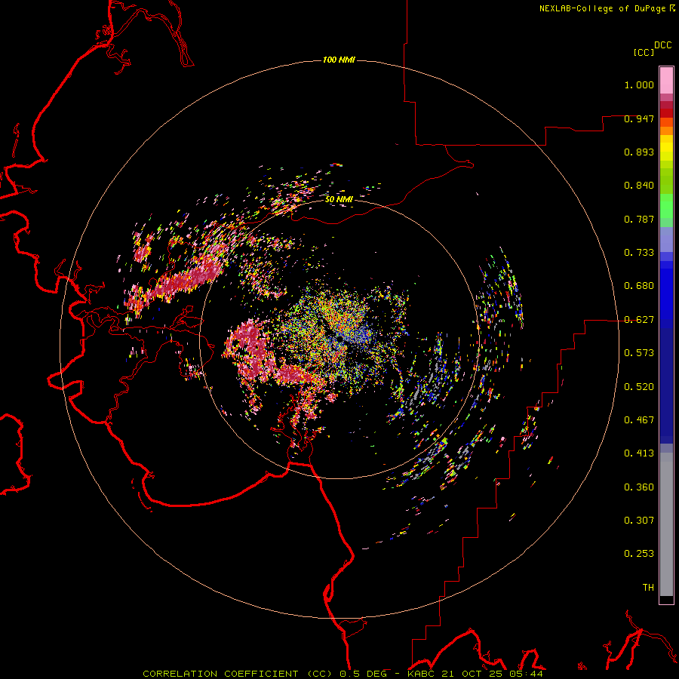679x679 pixels.
Task: Click the 0.733 value on the color scale
Action: [639, 253]
